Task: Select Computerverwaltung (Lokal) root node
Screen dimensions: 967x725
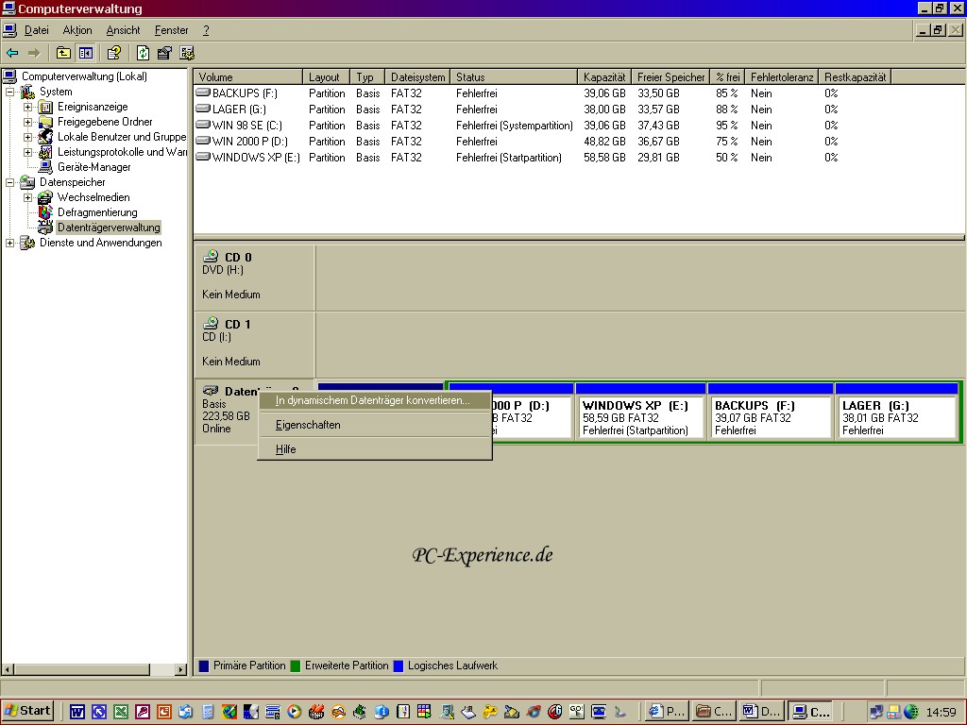Action: (x=84, y=76)
